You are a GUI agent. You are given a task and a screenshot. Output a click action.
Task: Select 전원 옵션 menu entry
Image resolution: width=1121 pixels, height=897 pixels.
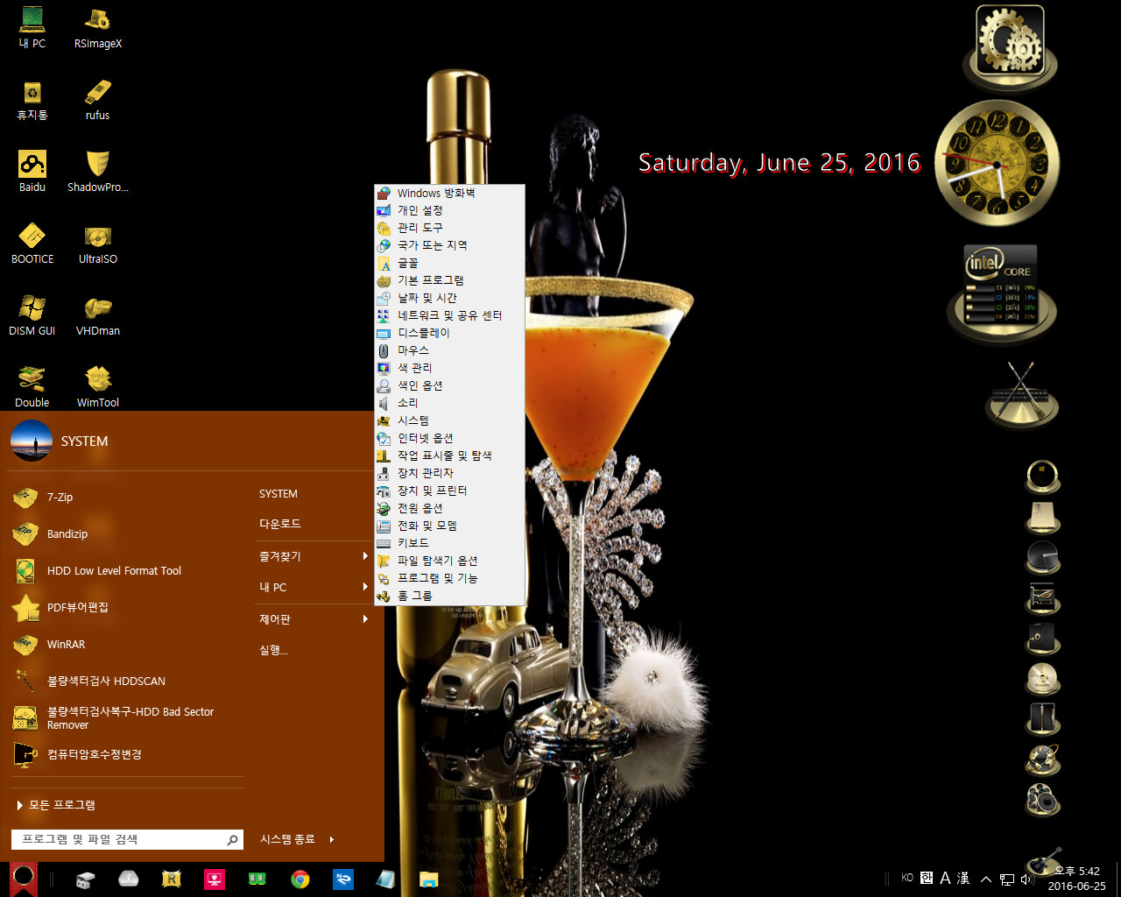pyautogui.click(x=449, y=508)
